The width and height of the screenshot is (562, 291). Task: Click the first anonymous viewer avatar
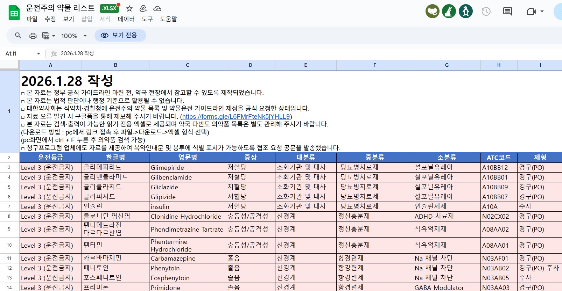pyautogui.click(x=433, y=12)
